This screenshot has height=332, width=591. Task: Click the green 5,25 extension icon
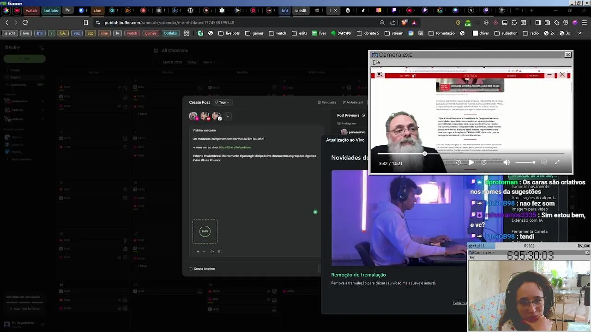(468, 22)
